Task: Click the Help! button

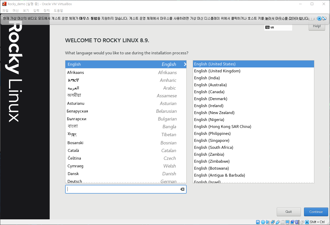Action: click(x=317, y=26)
